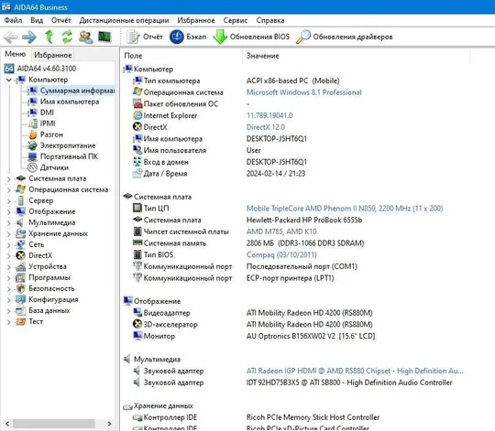This screenshot has height=431, width=495.
Task: Expand the Конфигурация tree node
Action: (x=8, y=300)
